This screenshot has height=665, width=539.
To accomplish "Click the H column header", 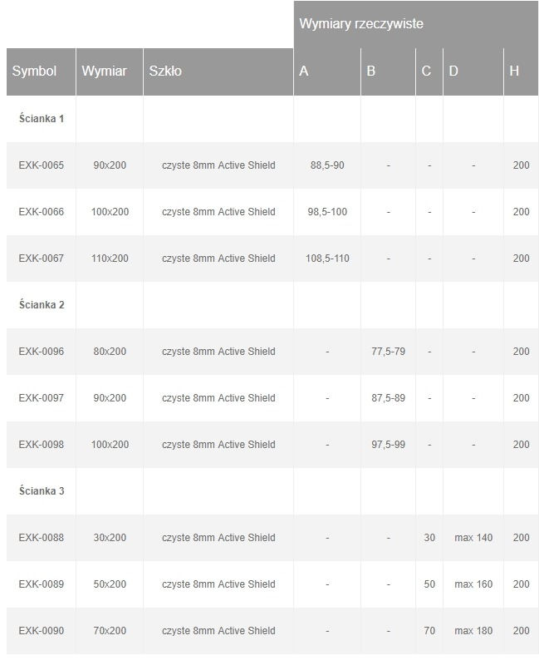I will click(x=514, y=71).
